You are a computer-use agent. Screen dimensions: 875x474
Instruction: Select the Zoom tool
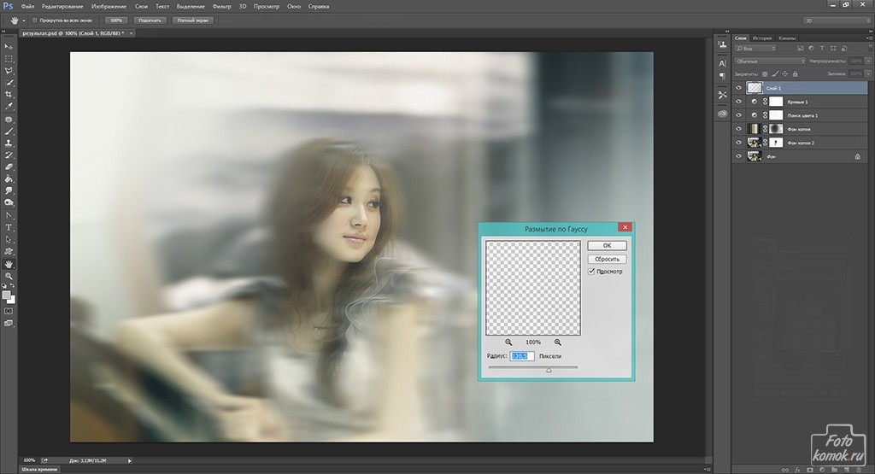click(x=9, y=276)
